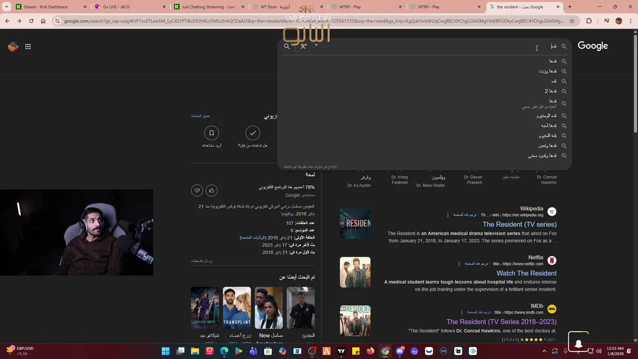Open the Just Chatting Streaming tab
The height and width of the screenshot is (359, 638).
coord(208,7)
